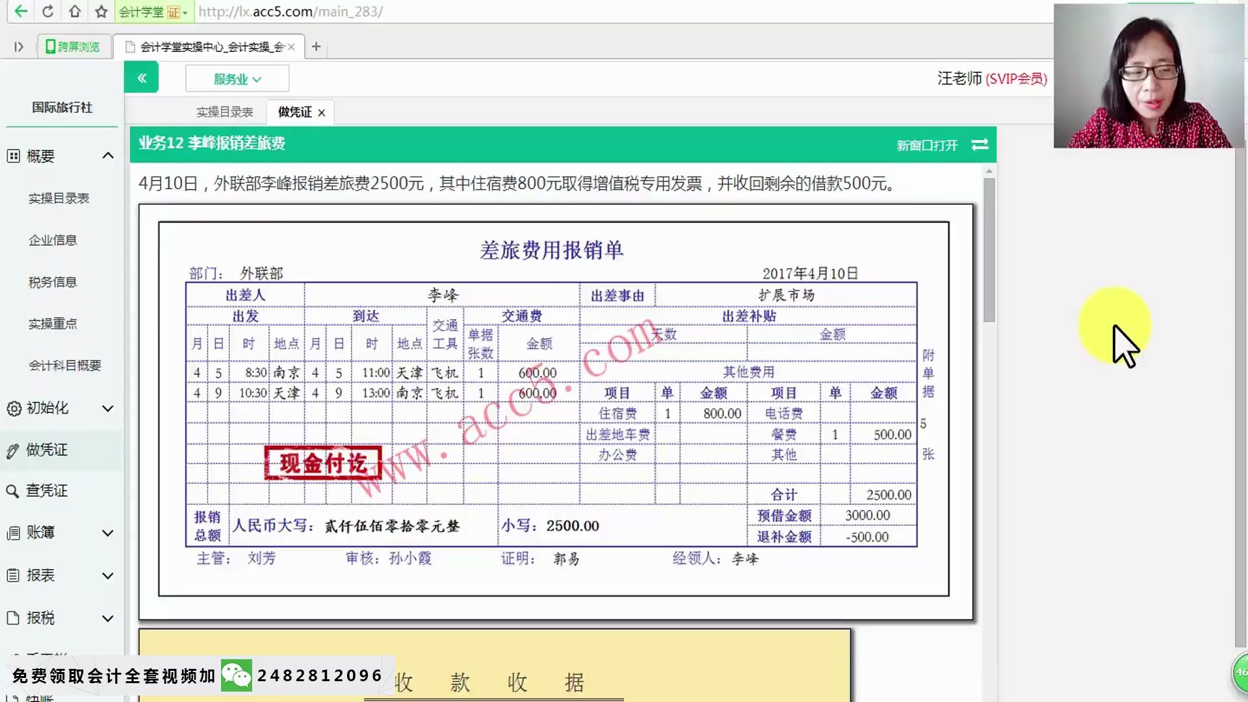Collapse the 概要 section chevron

pyautogui.click(x=107, y=155)
